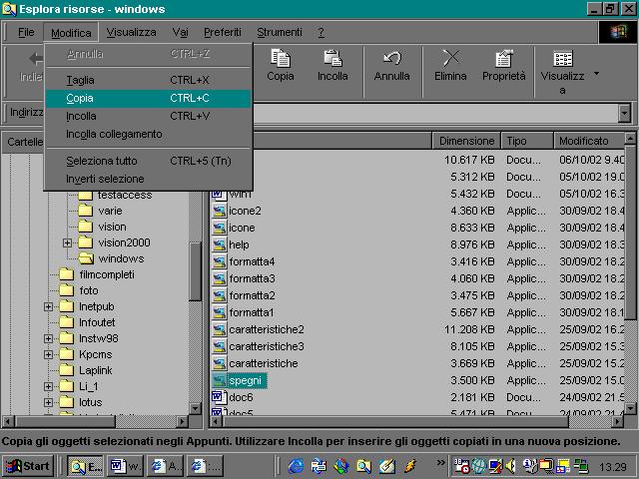
Task: Choose Taglia from the Modifica menu
Action: (148, 80)
